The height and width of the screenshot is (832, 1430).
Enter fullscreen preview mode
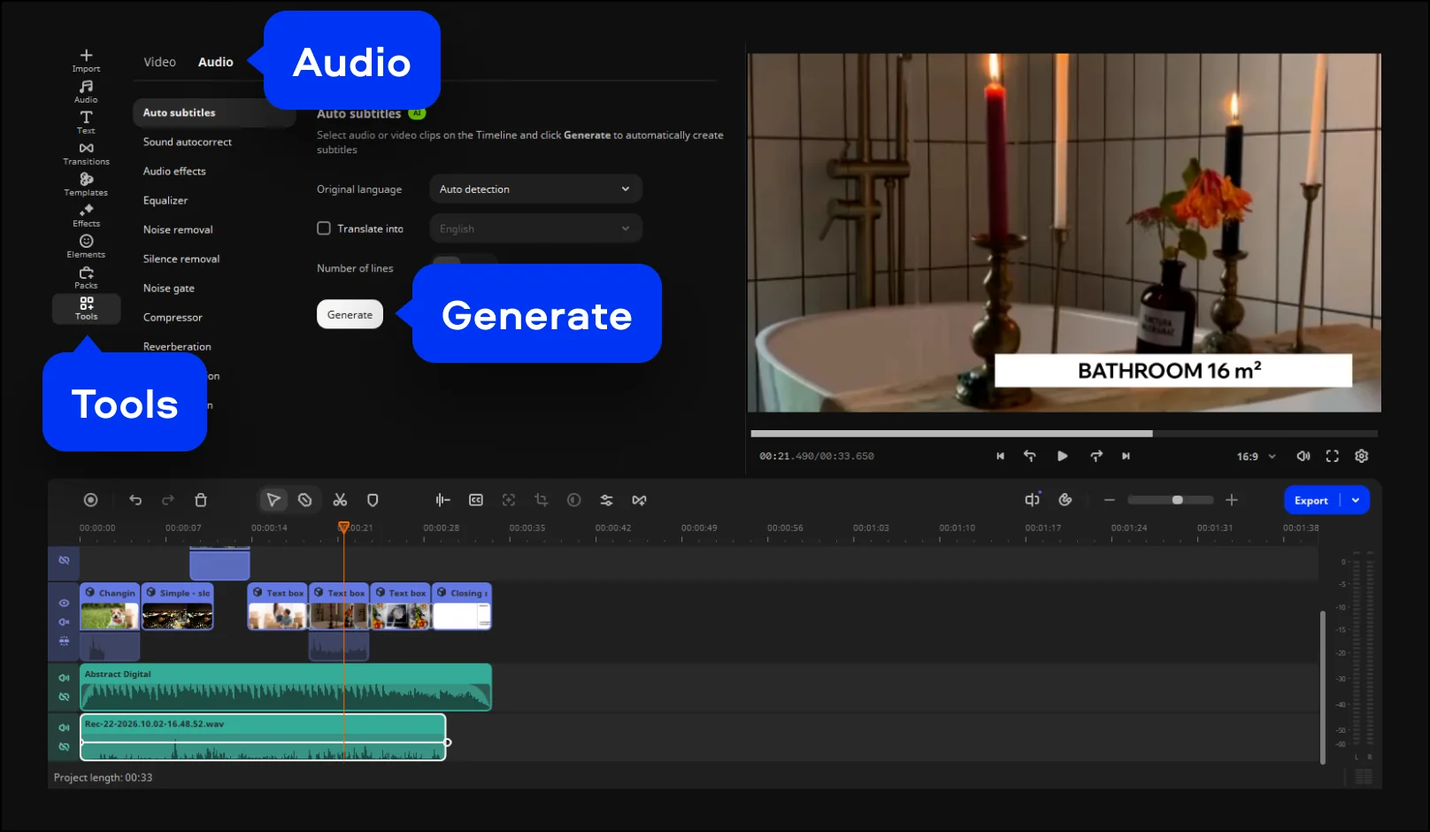coord(1333,456)
